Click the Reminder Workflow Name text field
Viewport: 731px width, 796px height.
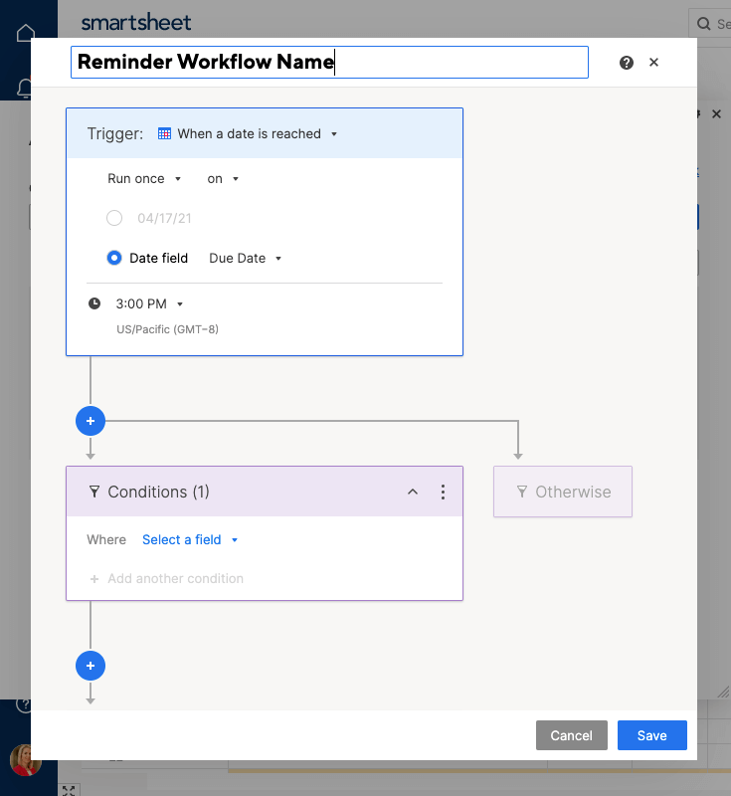329,63
